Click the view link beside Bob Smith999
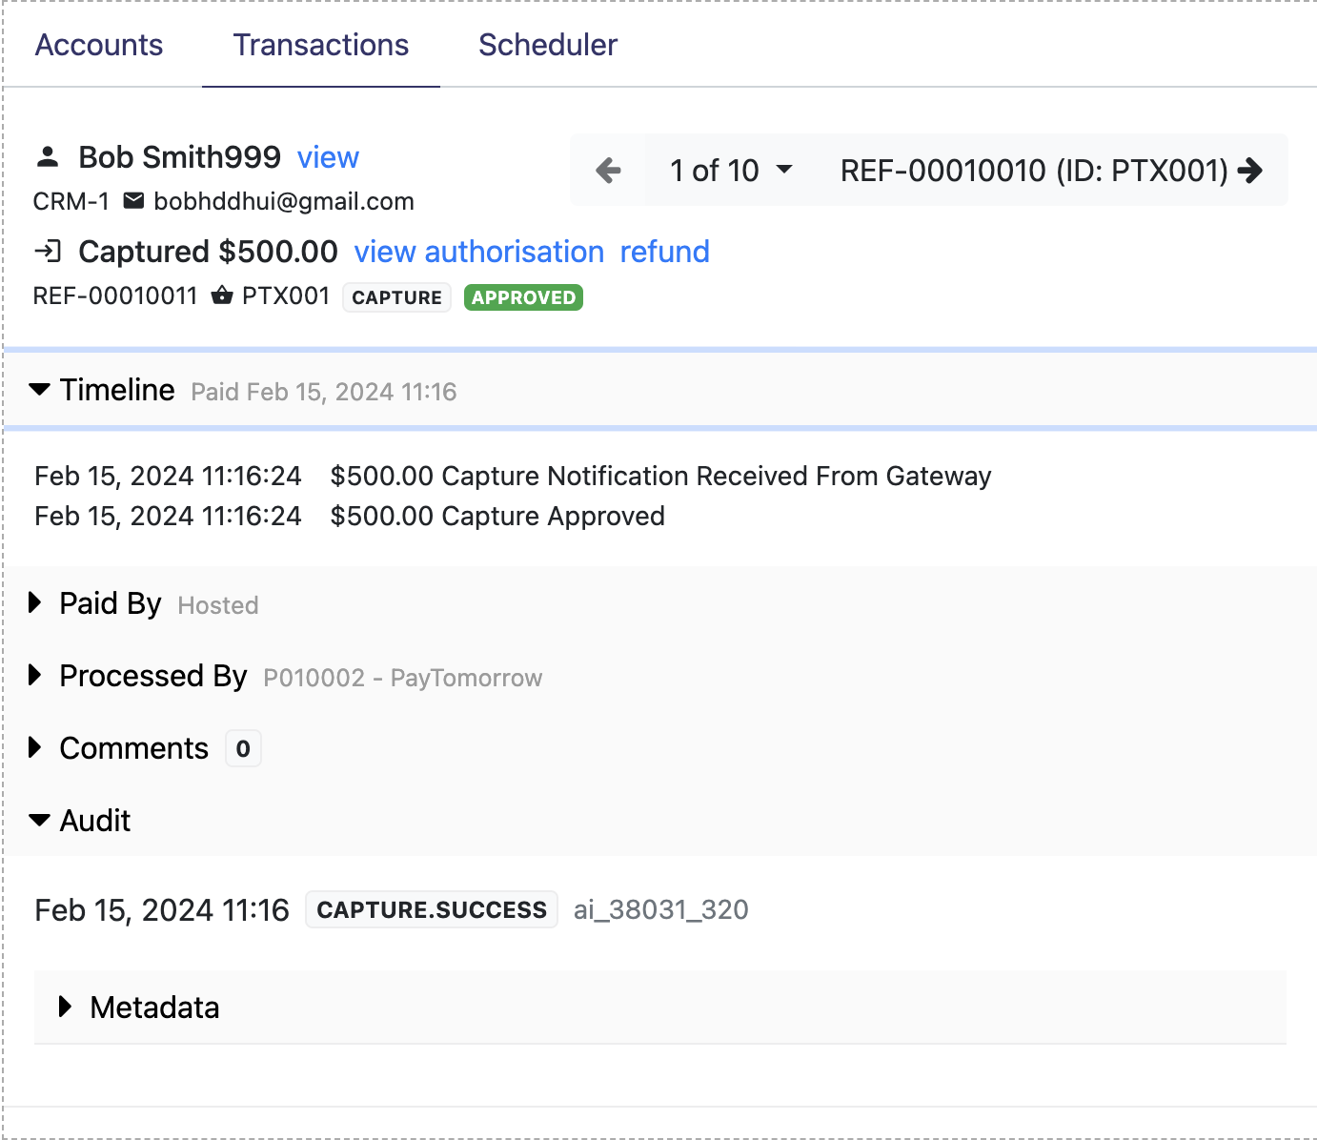1317x1140 pixels. click(x=328, y=157)
